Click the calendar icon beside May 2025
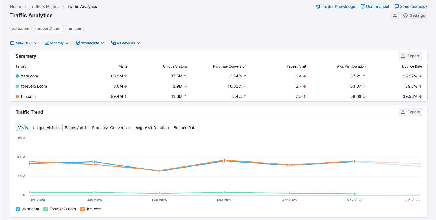Viewport: 436px width, 220px height. point(12,43)
